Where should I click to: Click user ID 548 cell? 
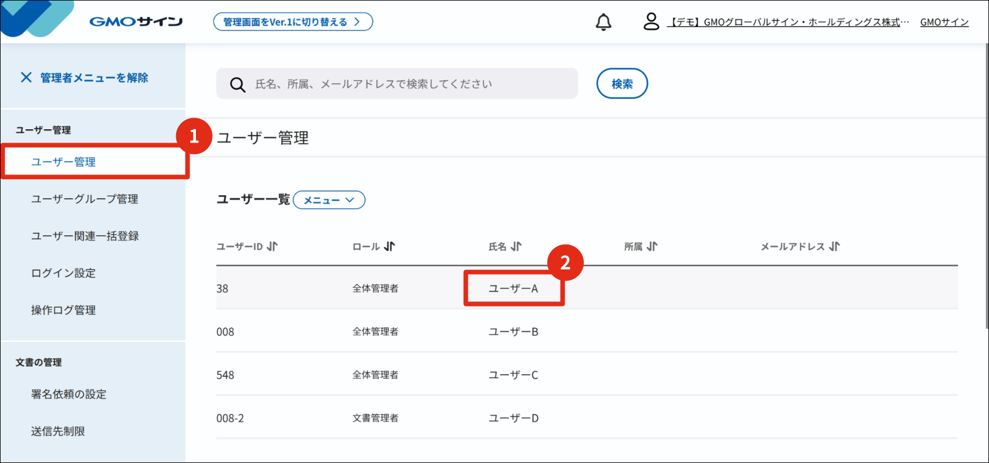225,375
